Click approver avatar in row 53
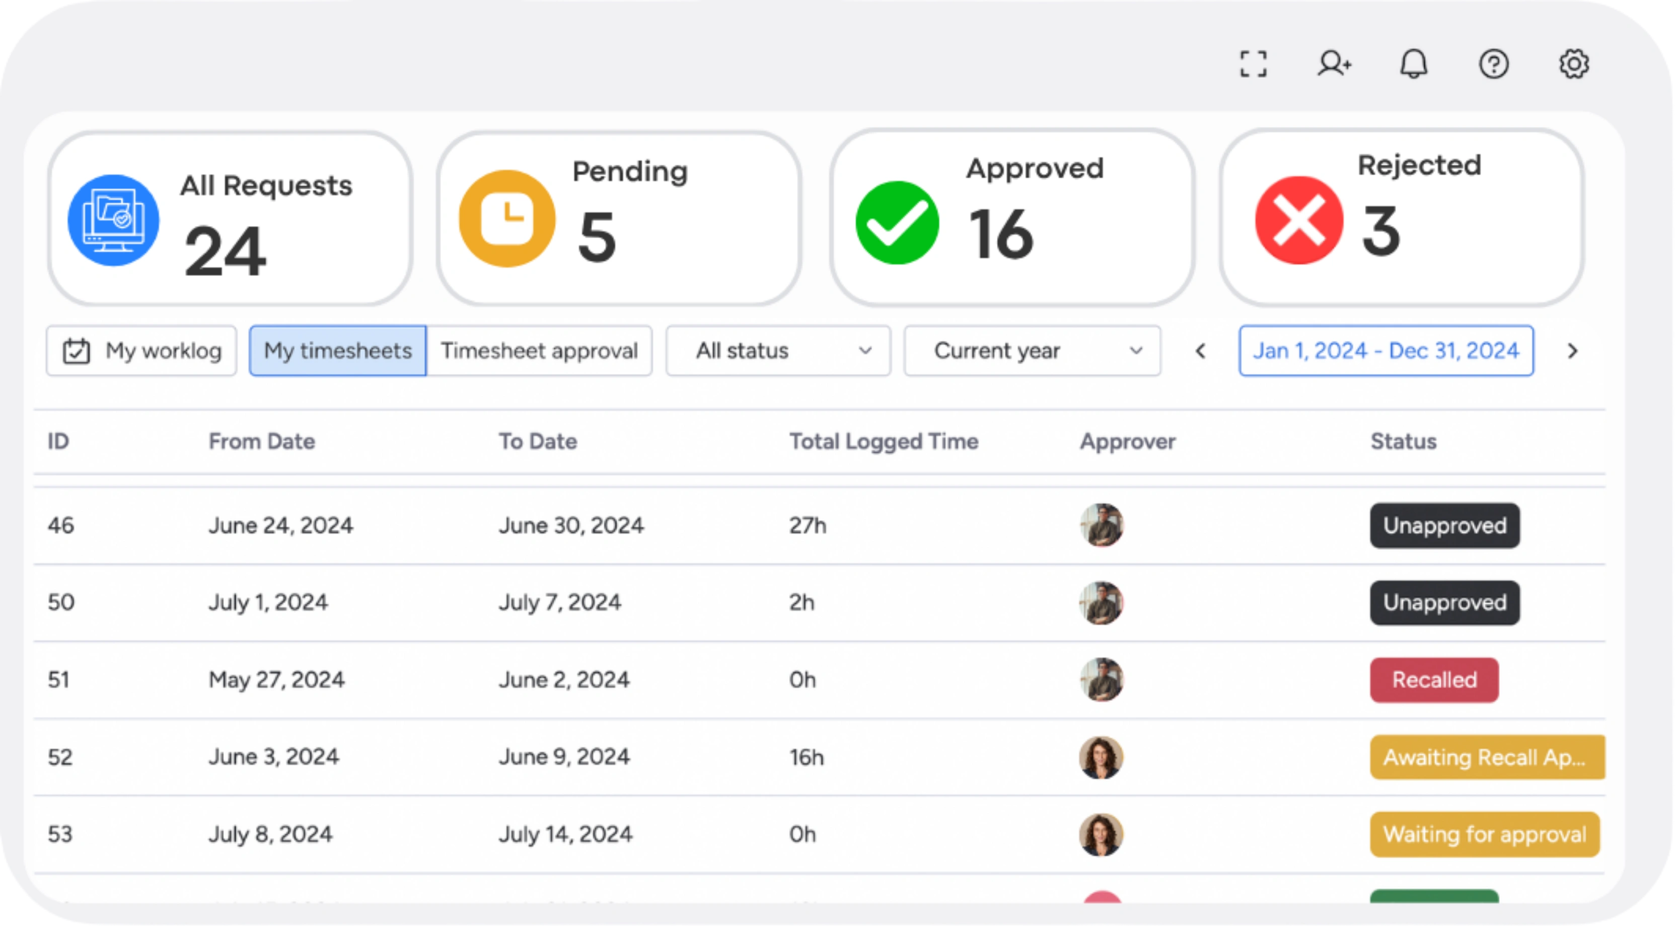This screenshot has height=930, width=1677. coord(1102,835)
